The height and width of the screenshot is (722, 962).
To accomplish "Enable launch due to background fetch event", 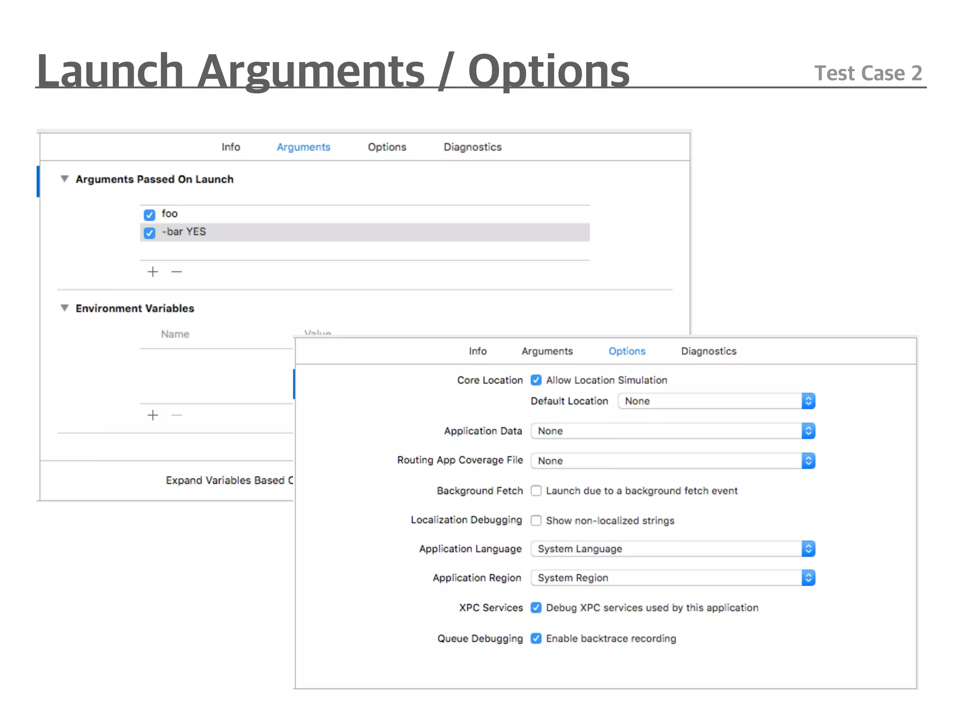I will (536, 491).
